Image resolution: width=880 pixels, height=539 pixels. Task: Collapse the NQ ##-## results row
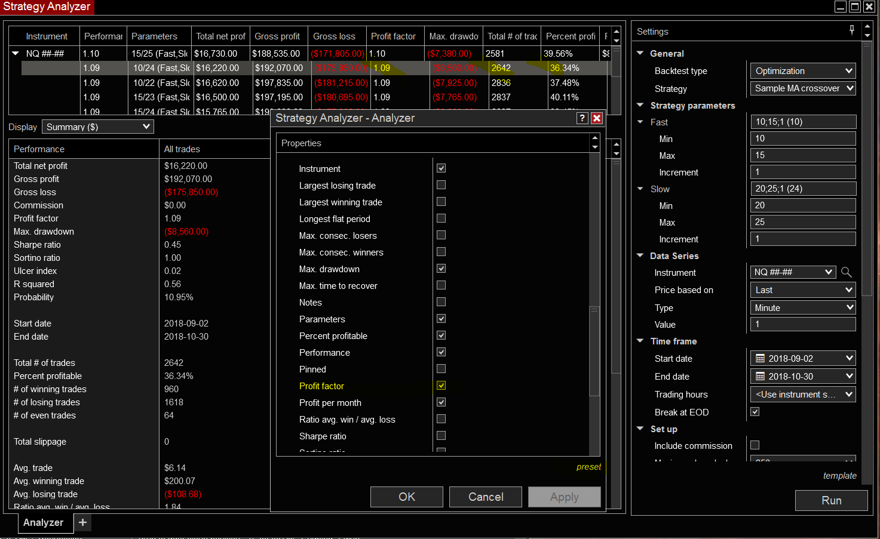tap(16, 53)
